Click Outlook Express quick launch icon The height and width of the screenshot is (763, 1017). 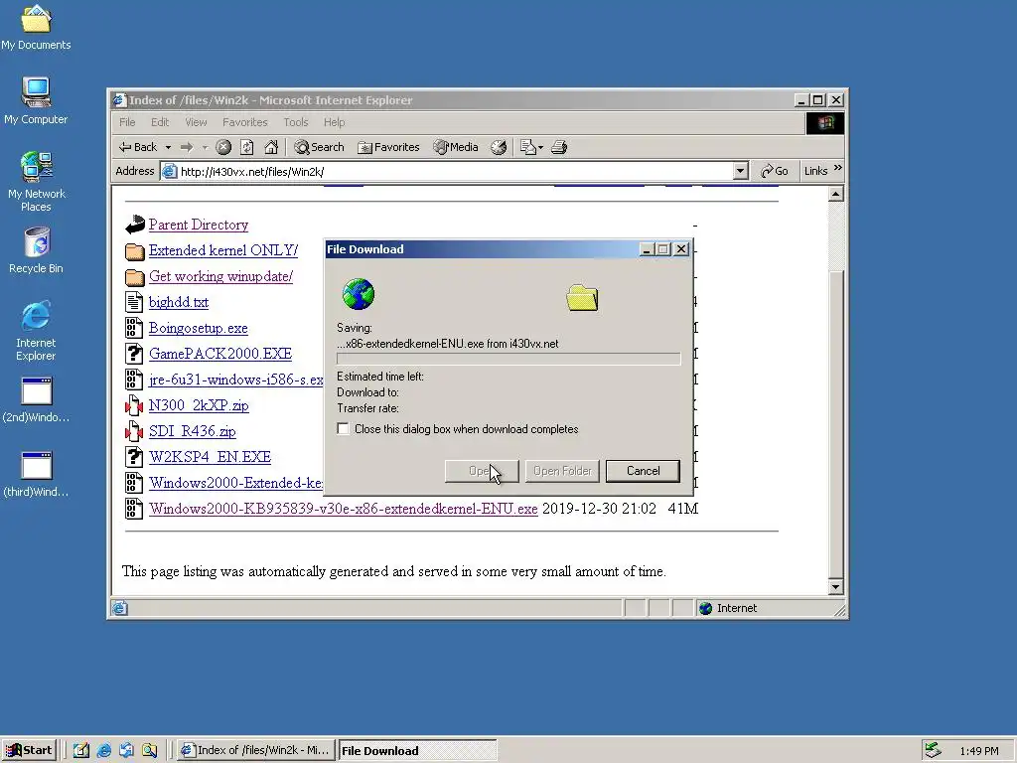click(x=126, y=750)
